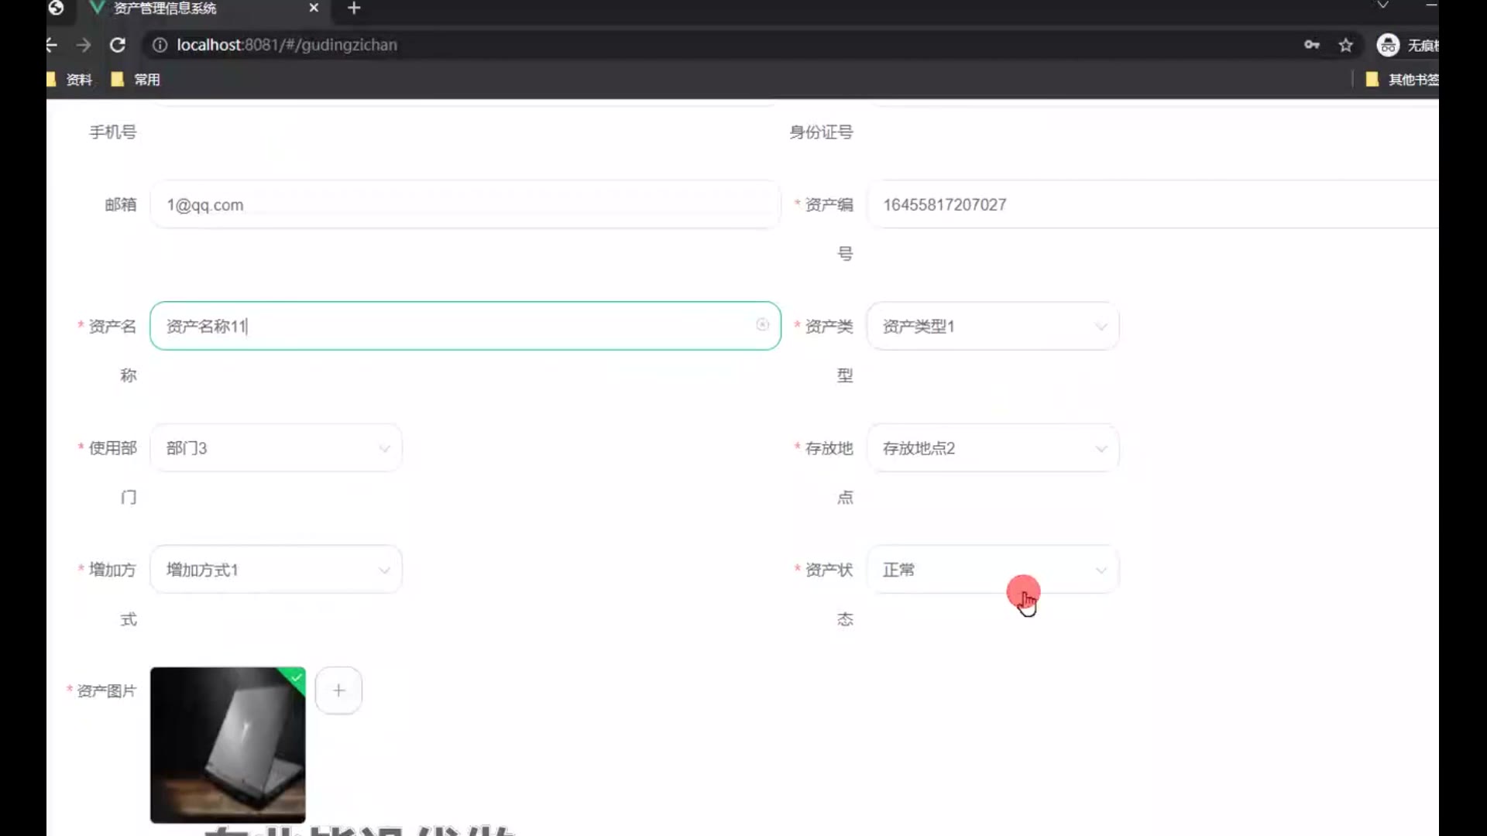Click the 资产图片 label

point(106,690)
